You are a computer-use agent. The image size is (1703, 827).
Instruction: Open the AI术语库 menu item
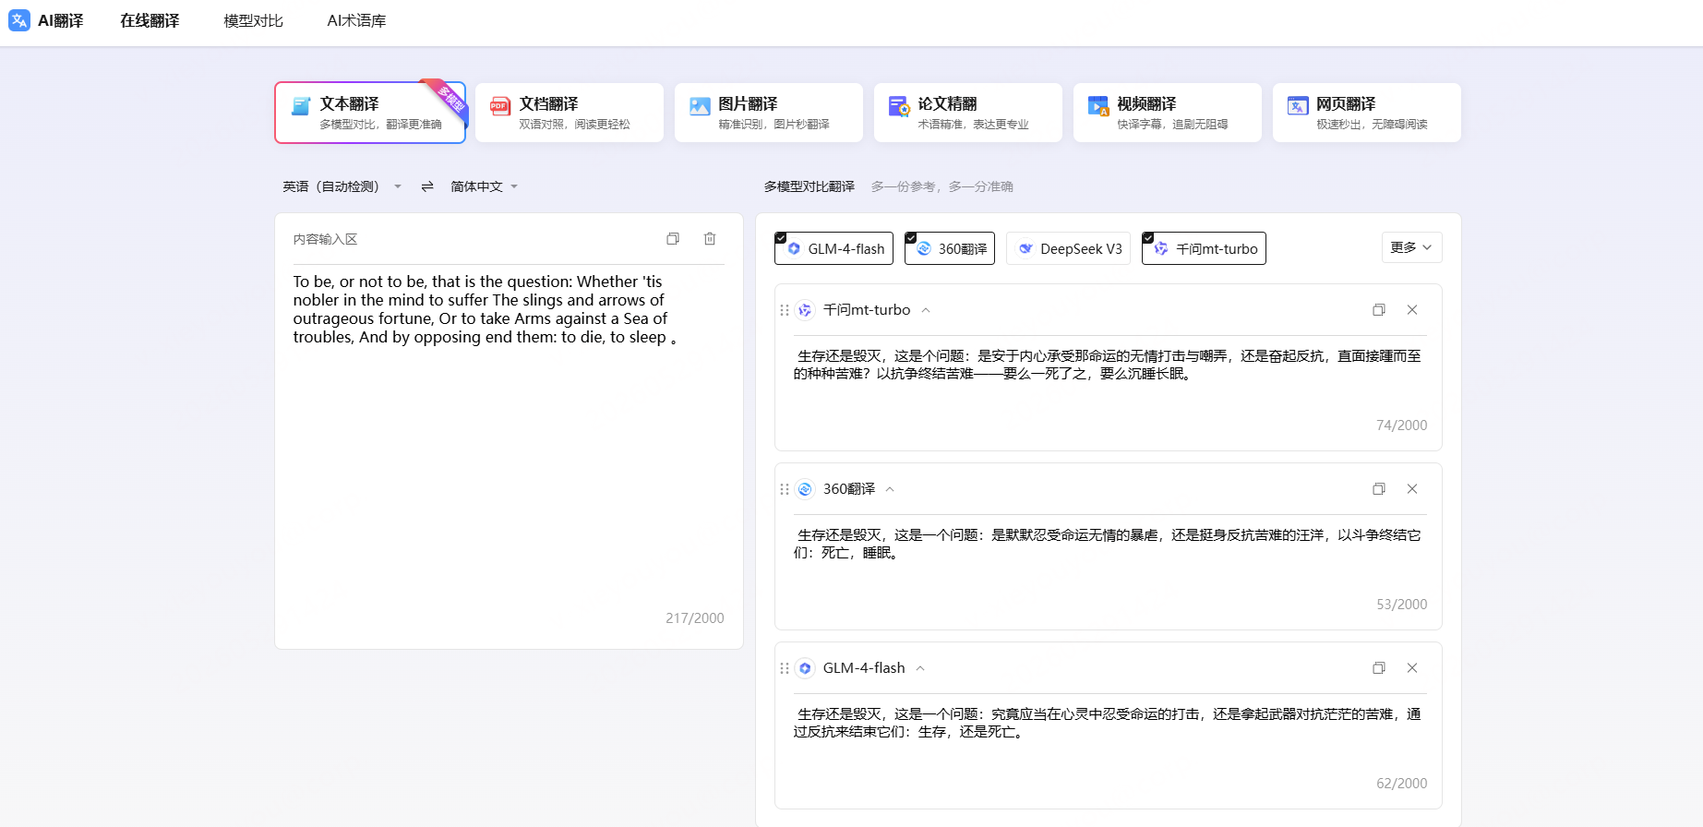coord(356,20)
